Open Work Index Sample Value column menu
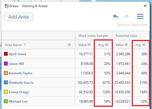Viewport: 152px width, 109px height. click(x=89, y=45)
